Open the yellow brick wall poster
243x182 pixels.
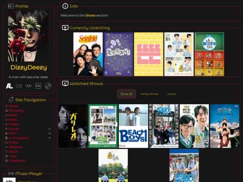click(148, 54)
